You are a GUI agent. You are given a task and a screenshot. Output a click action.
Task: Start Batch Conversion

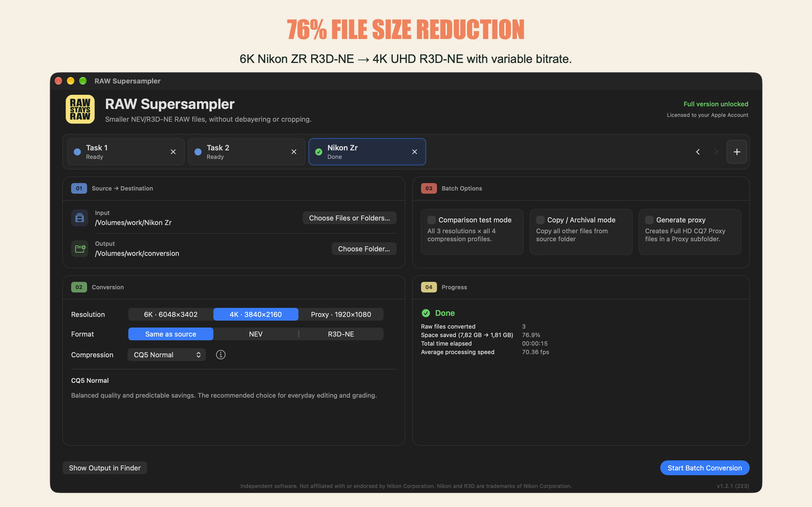click(x=705, y=468)
